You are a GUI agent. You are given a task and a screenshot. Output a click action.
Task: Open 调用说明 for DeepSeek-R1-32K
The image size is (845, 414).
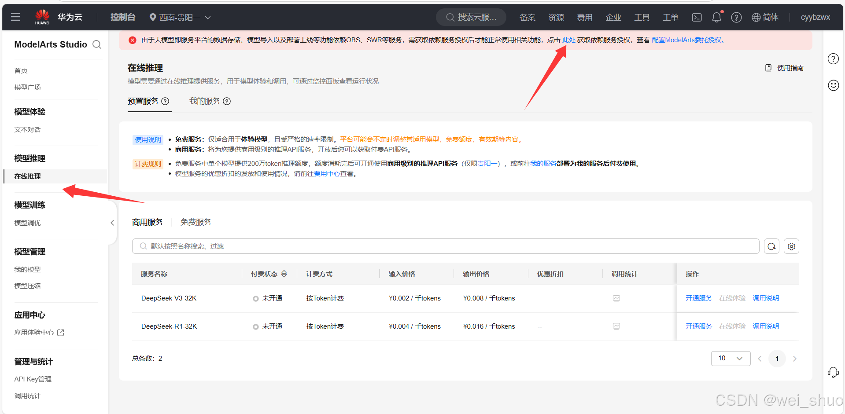766,326
